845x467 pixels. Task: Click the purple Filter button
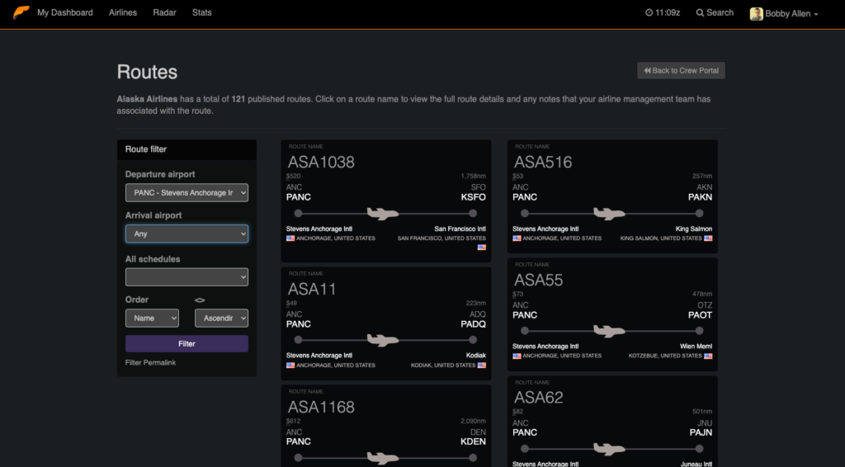click(x=186, y=344)
